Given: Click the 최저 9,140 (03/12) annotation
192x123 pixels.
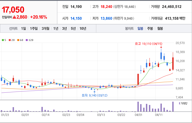Looking at the screenshot, I should [x=95, y=95].
